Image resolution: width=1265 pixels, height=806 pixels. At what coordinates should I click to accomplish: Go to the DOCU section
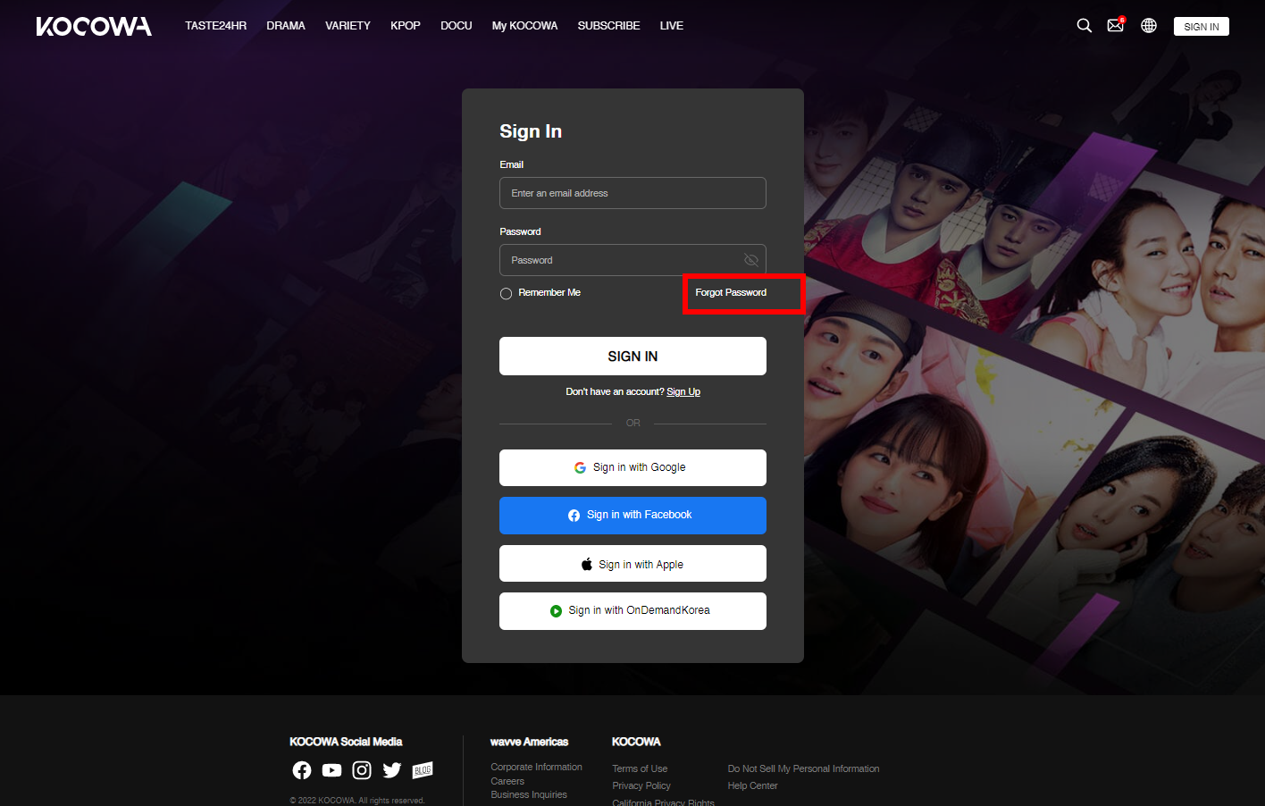(x=457, y=26)
